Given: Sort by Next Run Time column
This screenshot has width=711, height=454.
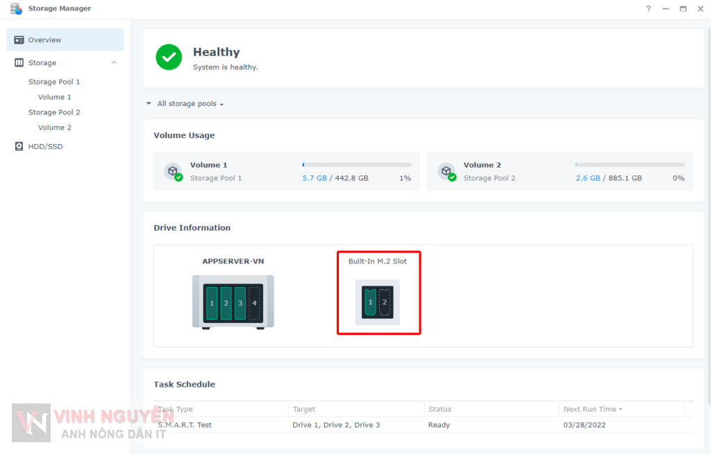Looking at the screenshot, I should [x=592, y=410].
